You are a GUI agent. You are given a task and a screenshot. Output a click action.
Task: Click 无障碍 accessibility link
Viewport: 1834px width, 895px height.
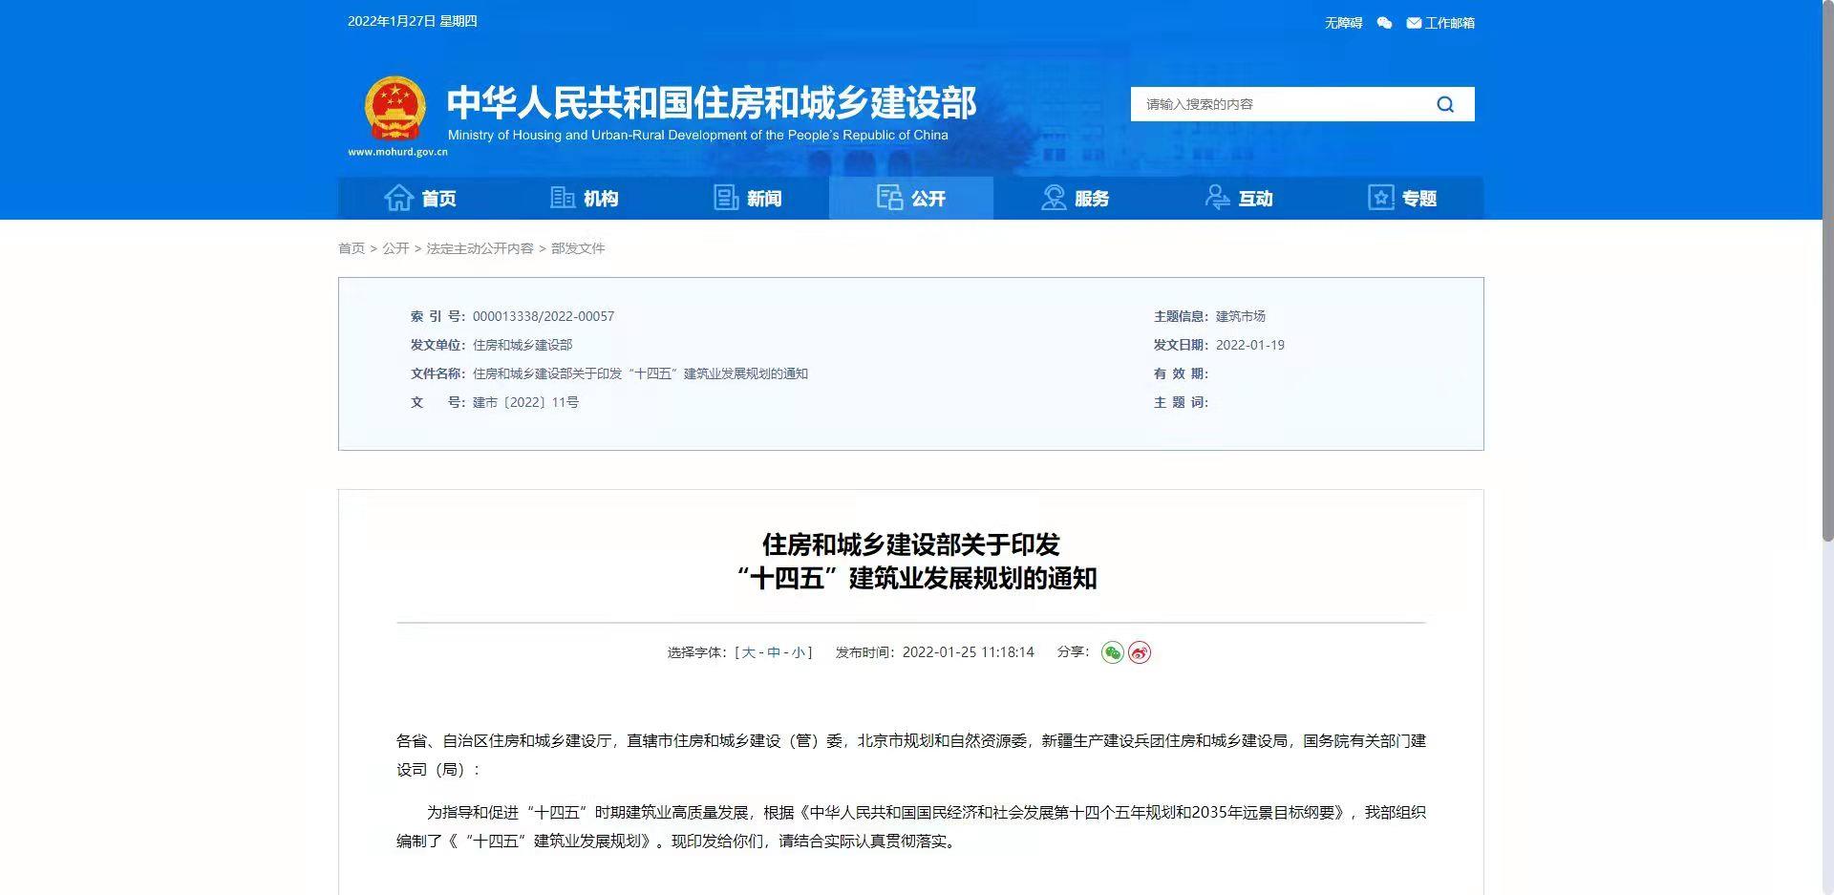[x=1343, y=23]
